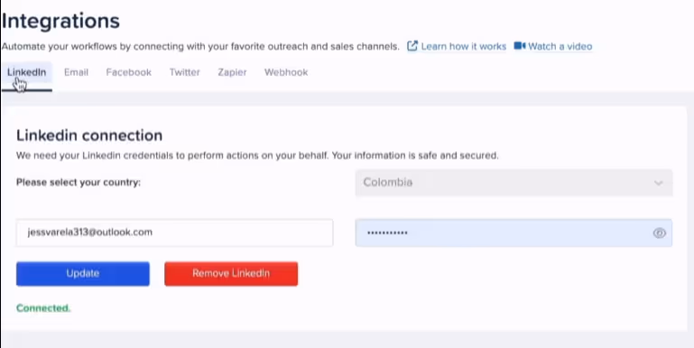Click the 'We need your Linkedin credentials' description
The height and width of the screenshot is (348, 694).
tap(257, 156)
